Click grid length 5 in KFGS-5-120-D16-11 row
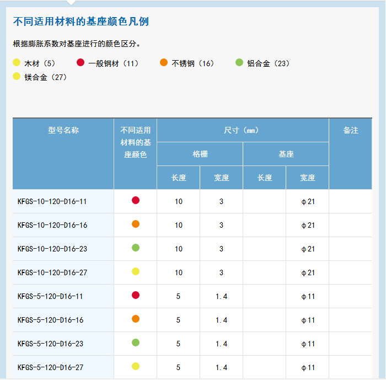The height and width of the screenshot is (380, 386). [178, 297]
